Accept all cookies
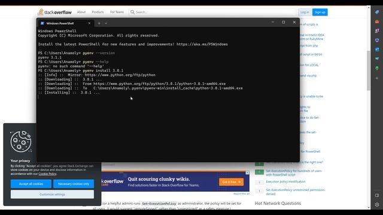The width and height of the screenshot is (383, 215). (31, 184)
